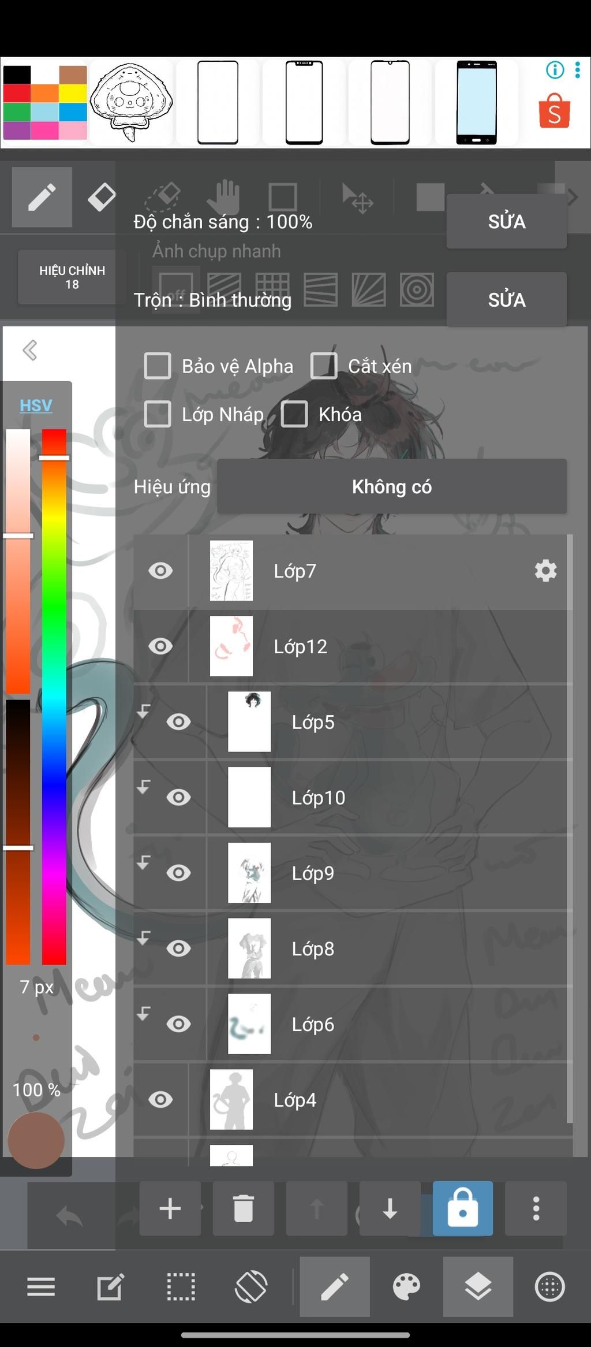Open the Hiệu ứng Không có dropdown

(x=392, y=486)
